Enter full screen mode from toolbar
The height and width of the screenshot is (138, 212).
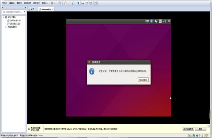click(87, 3)
